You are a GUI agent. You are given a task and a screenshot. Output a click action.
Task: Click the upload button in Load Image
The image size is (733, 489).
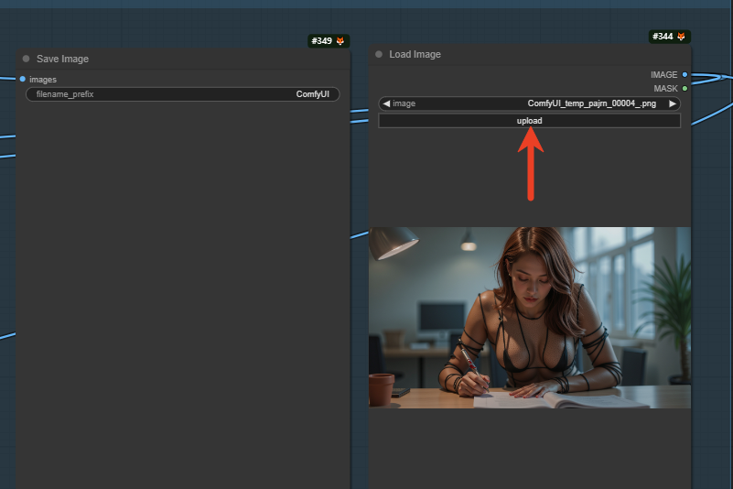pyautogui.click(x=529, y=121)
